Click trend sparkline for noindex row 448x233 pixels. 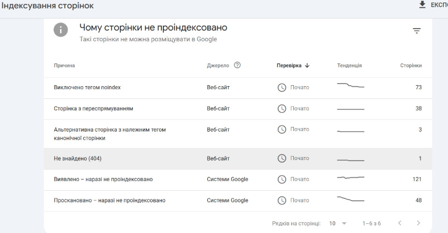point(351,86)
